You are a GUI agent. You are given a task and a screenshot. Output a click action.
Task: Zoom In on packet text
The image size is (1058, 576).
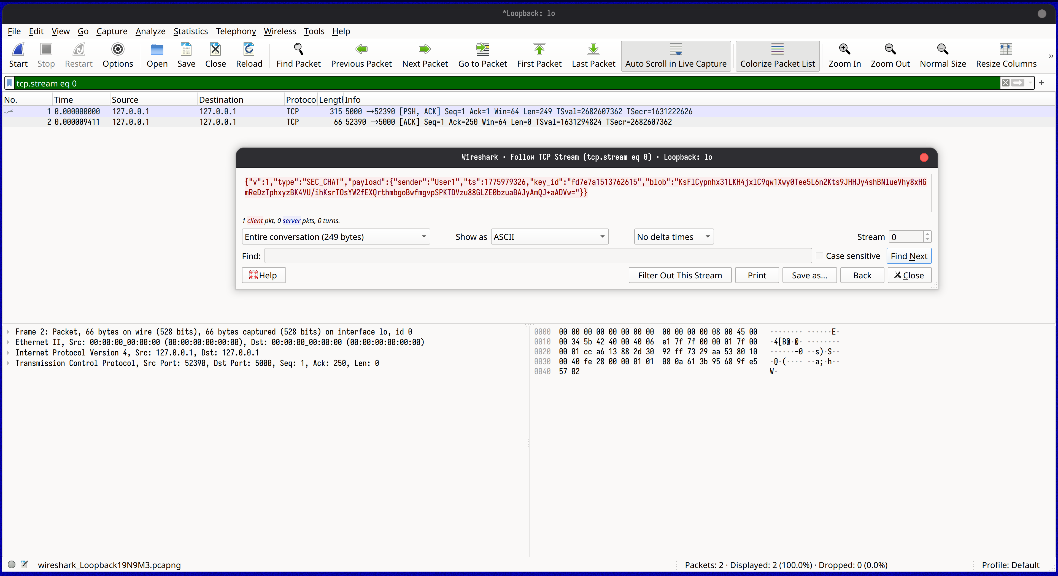pos(844,55)
